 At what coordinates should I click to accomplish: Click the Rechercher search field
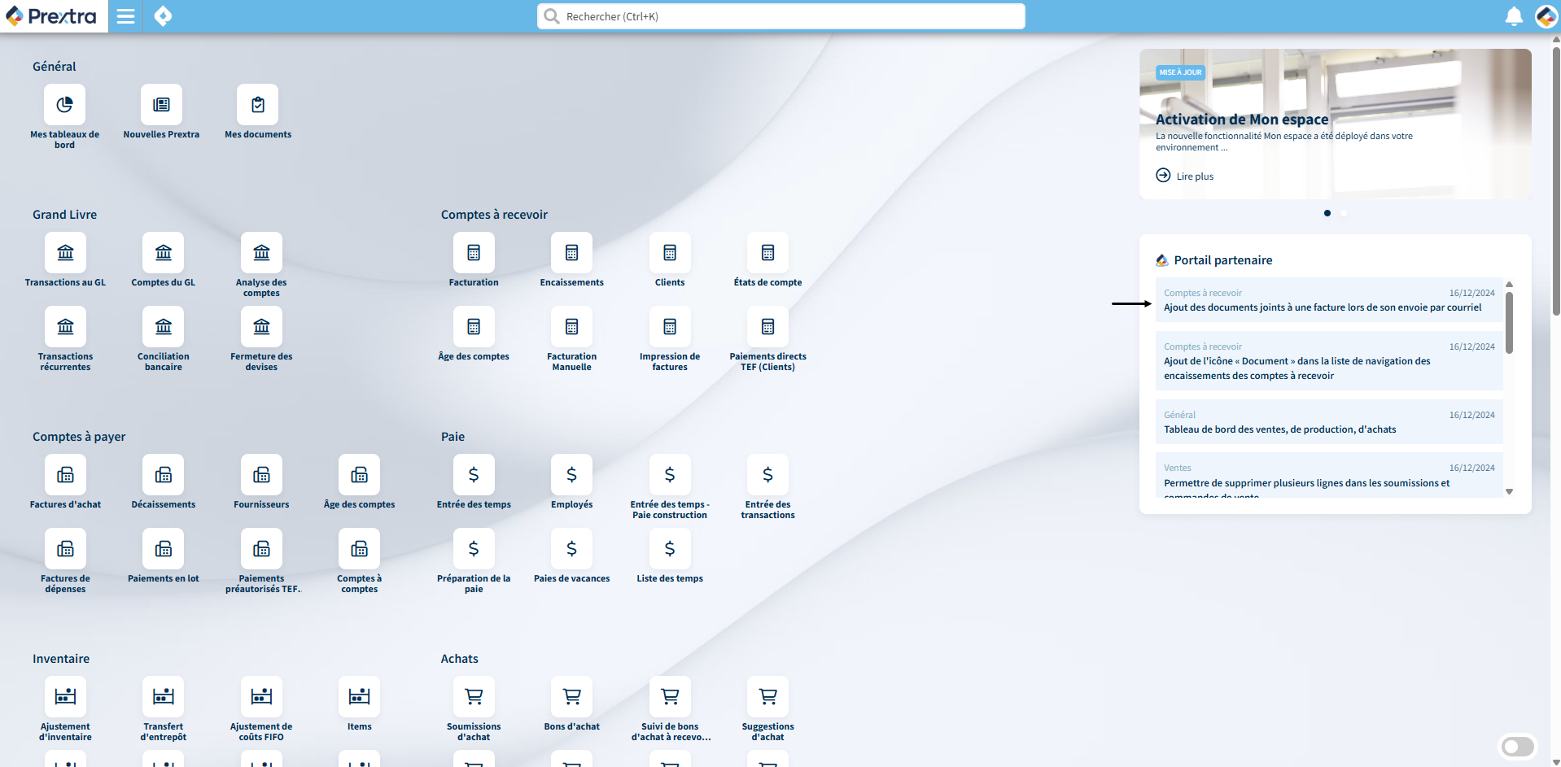tap(781, 16)
